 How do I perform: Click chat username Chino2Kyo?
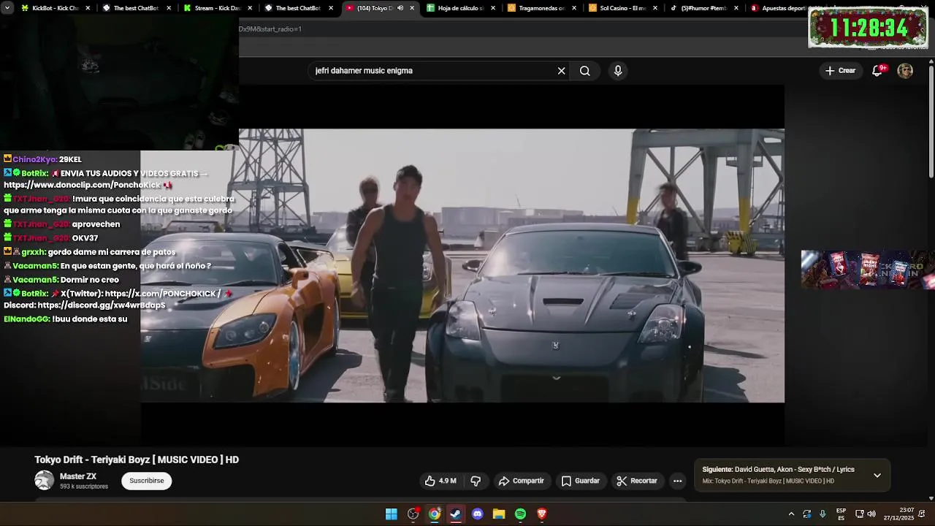point(34,159)
